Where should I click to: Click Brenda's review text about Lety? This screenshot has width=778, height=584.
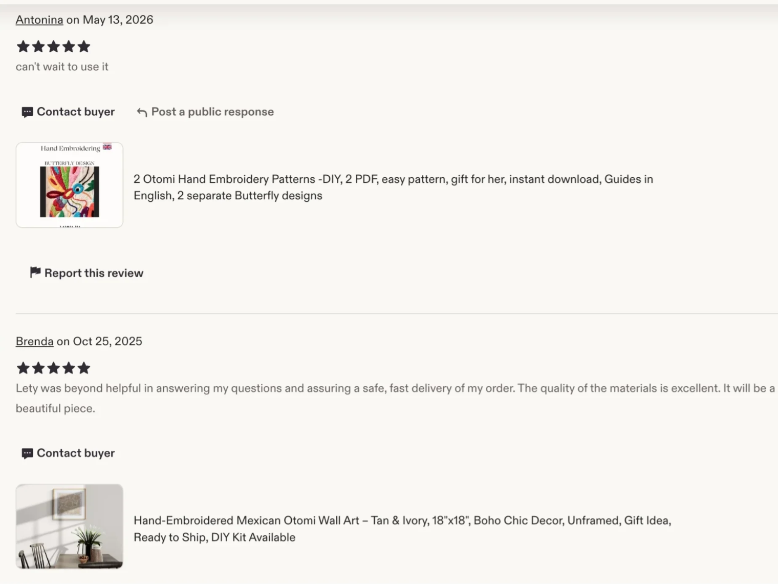[395, 398]
